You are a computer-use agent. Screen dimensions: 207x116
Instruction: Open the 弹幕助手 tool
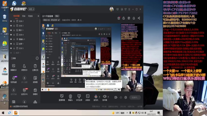[x=14, y=68]
